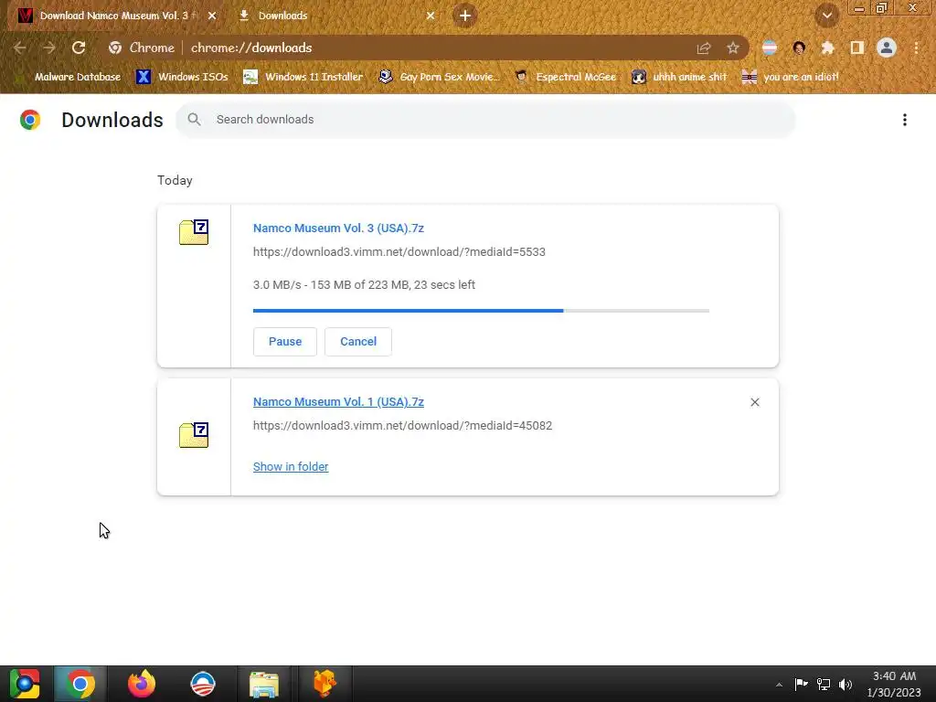Click the browser forward arrow
936x702 pixels.
click(x=49, y=48)
